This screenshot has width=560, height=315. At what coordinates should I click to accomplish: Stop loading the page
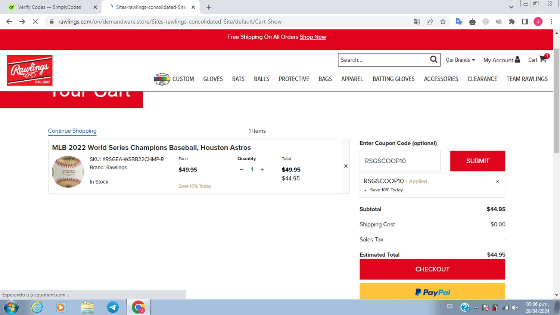coord(35,22)
